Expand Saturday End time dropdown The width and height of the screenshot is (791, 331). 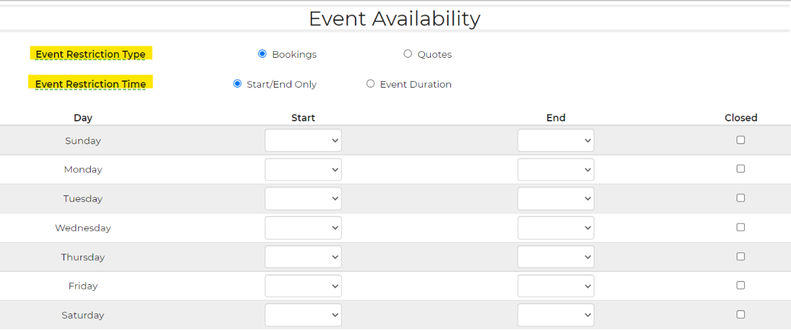(x=555, y=315)
